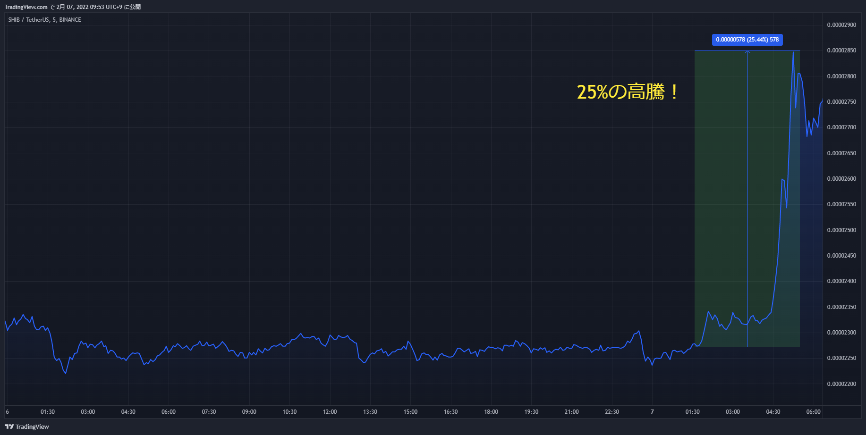Viewport: 866px width, 435px height.
Task: Click the yellow 25%の高騰！ annotation text
Action: (628, 92)
